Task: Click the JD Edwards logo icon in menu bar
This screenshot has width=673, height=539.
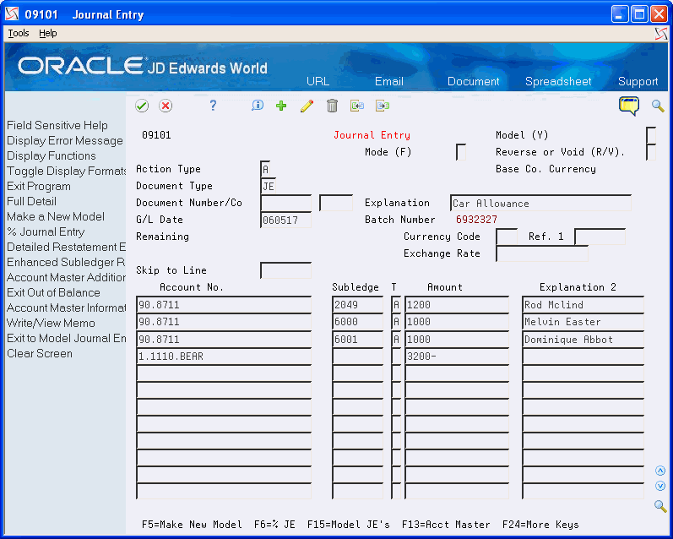Action: (661, 34)
